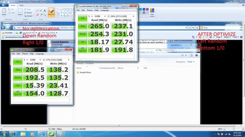245x137 pixels.
Task: Open the Tools dropdown in IE
Action: pos(235,37)
